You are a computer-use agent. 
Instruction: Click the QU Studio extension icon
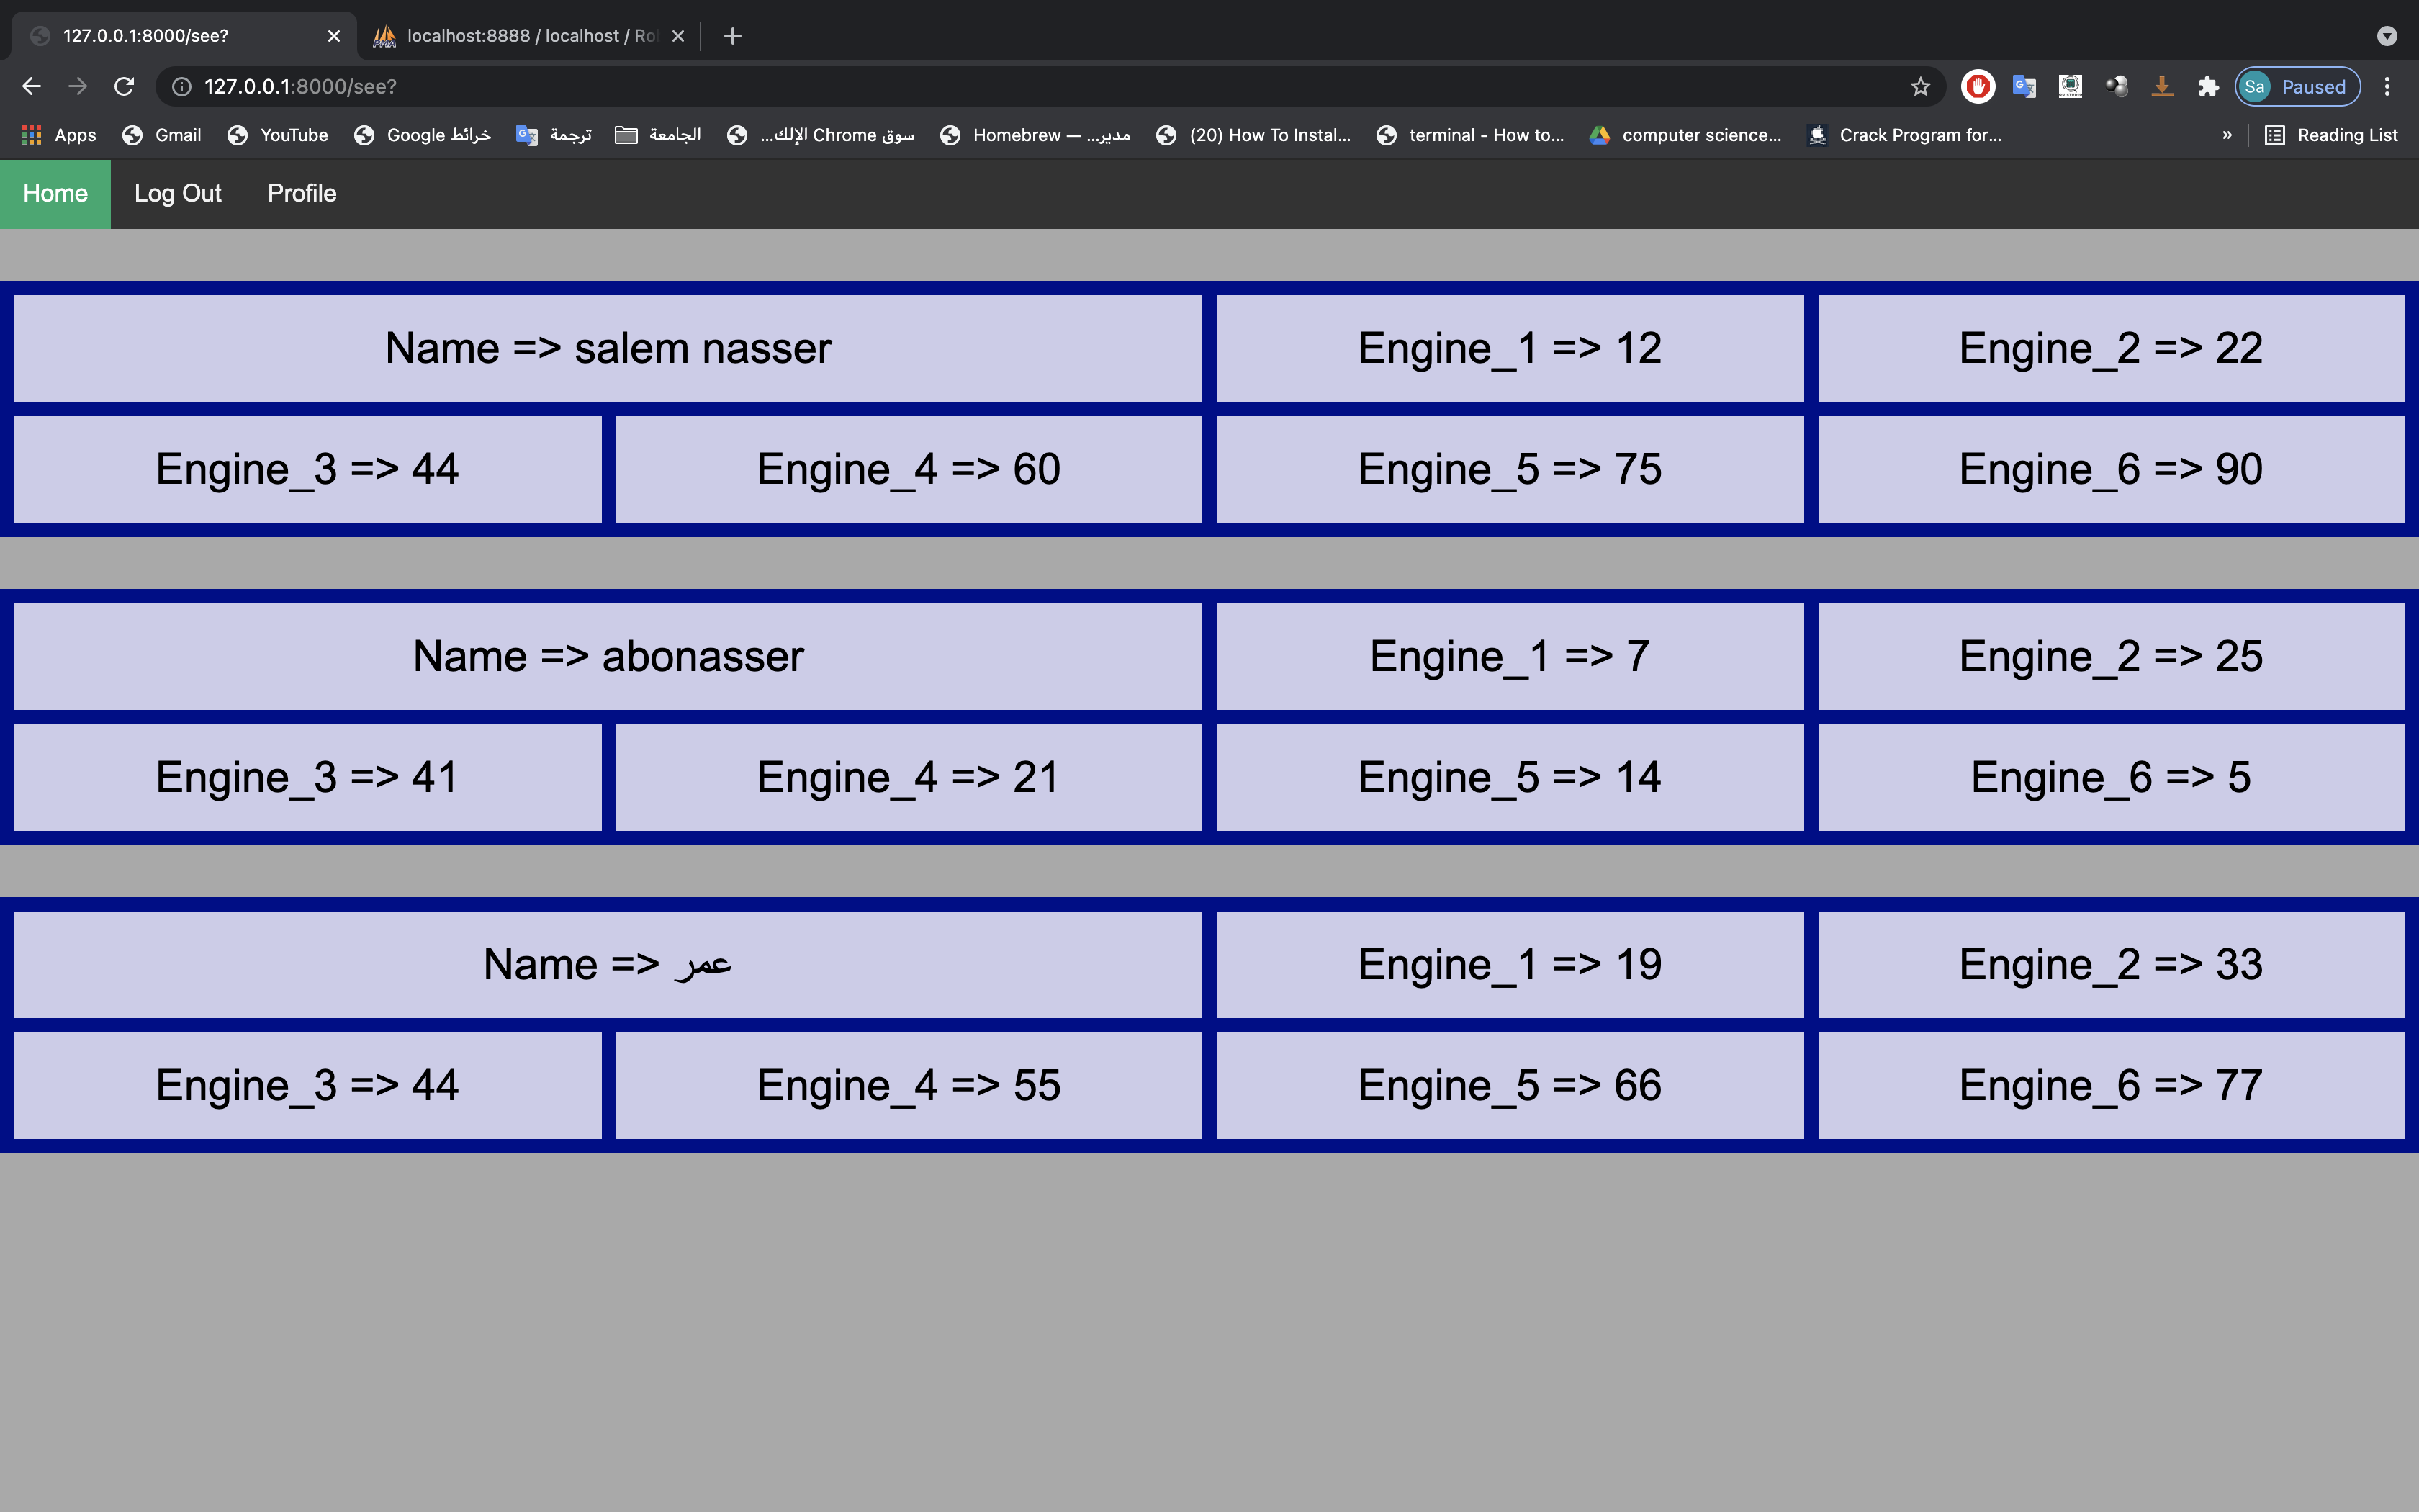pyautogui.click(x=2070, y=86)
